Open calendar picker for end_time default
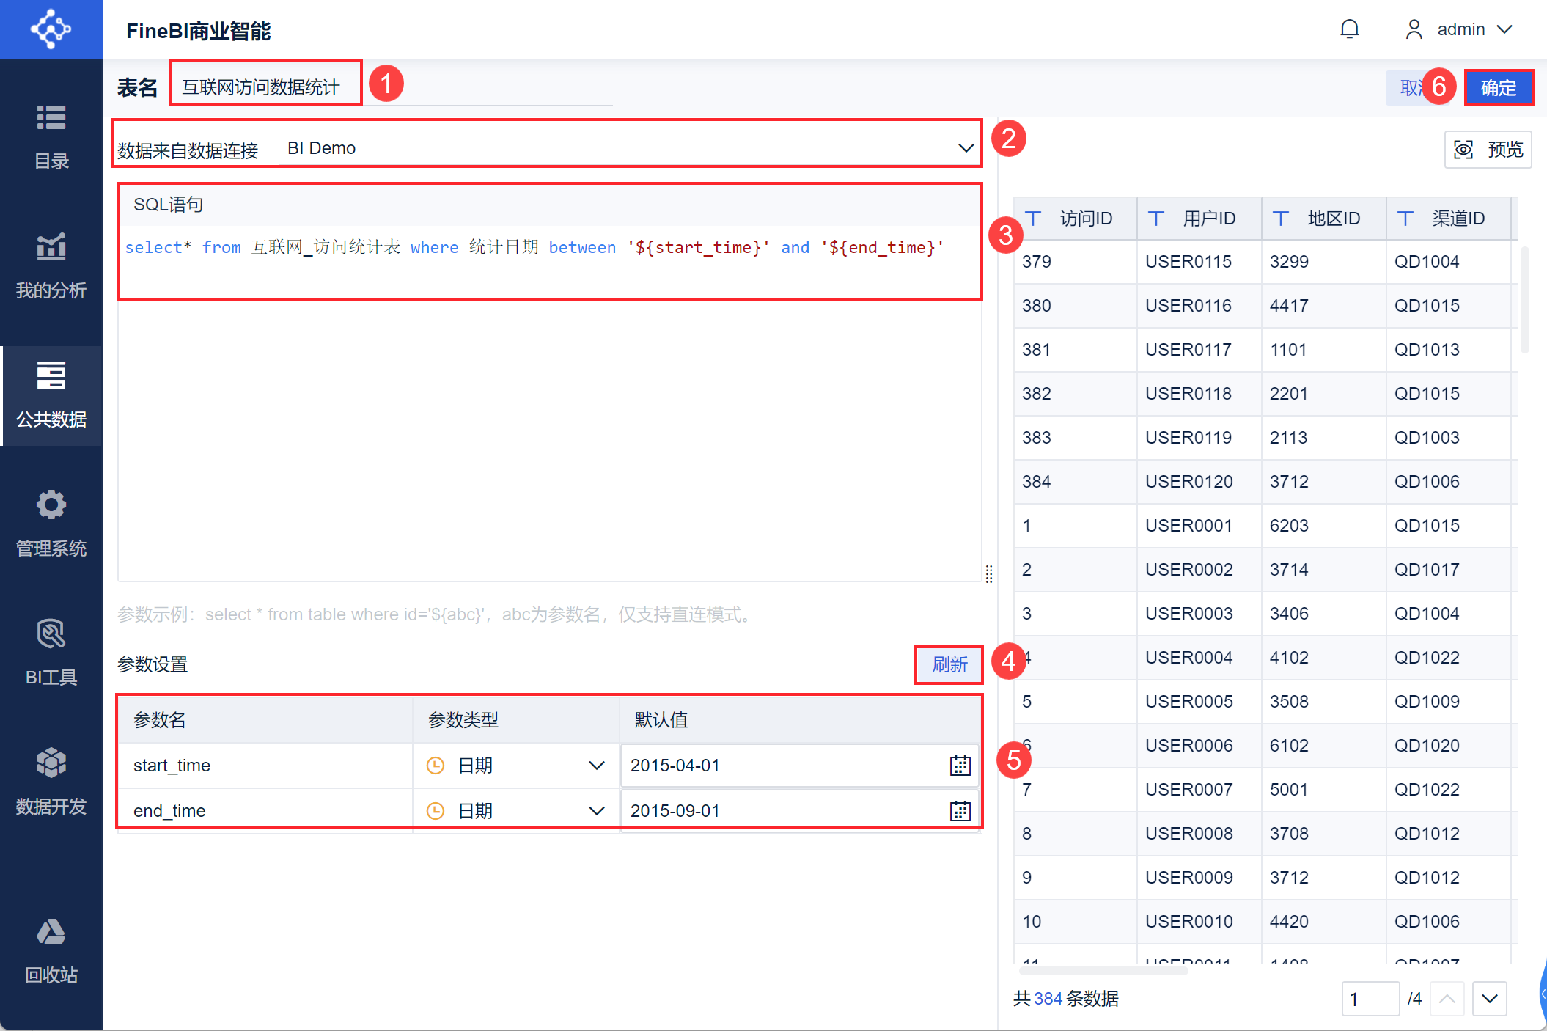The image size is (1547, 1031). [960, 811]
